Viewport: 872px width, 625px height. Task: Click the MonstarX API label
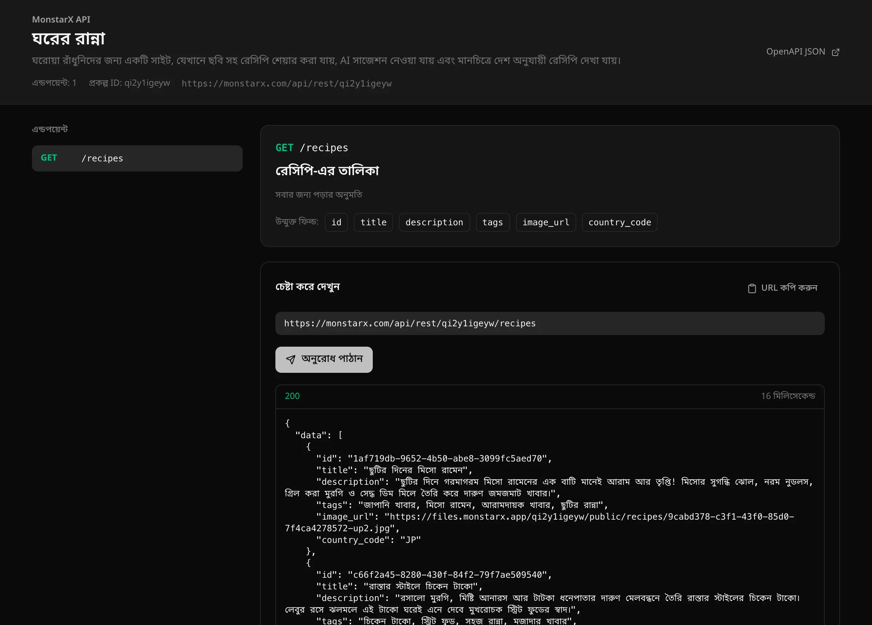pyautogui.click(x=61, y=19)
